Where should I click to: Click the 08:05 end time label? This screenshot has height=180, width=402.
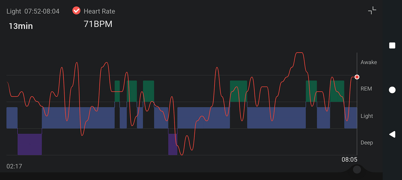pyautogui.click(x=349, y=160)
